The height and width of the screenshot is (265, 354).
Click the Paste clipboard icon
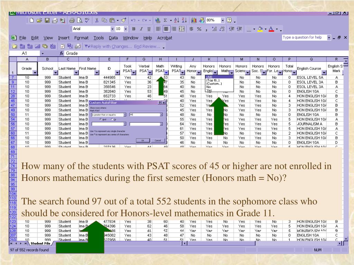(112, 20)
